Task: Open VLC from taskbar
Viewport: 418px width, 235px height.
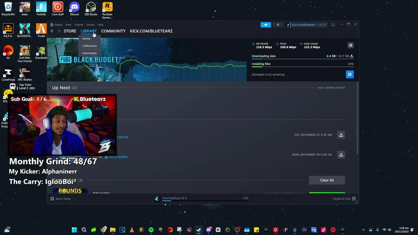Action: tap(132, 230)
